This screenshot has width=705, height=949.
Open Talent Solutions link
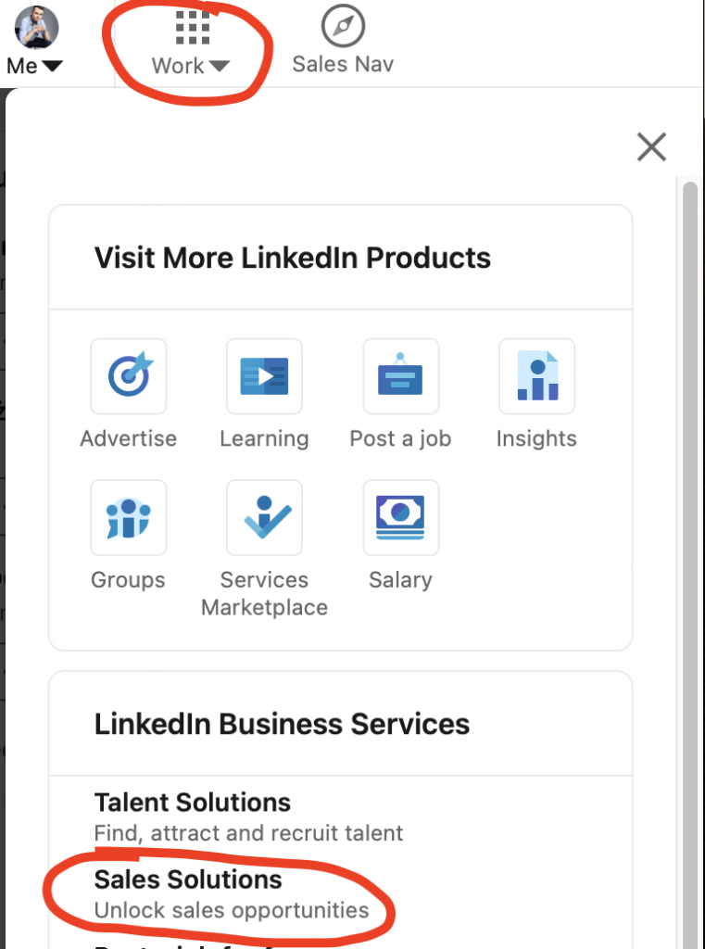(193, 802)
